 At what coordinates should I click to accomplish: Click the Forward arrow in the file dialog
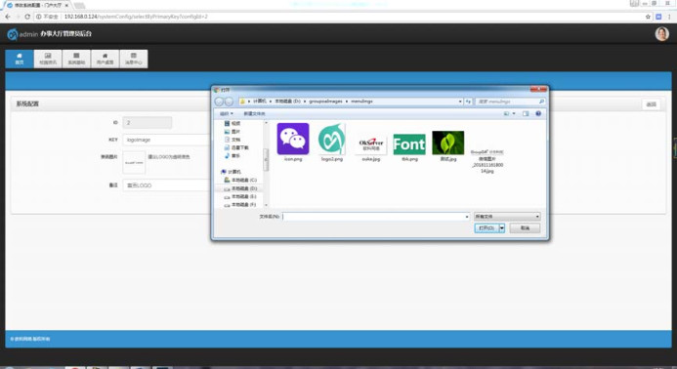click(229, 102)
